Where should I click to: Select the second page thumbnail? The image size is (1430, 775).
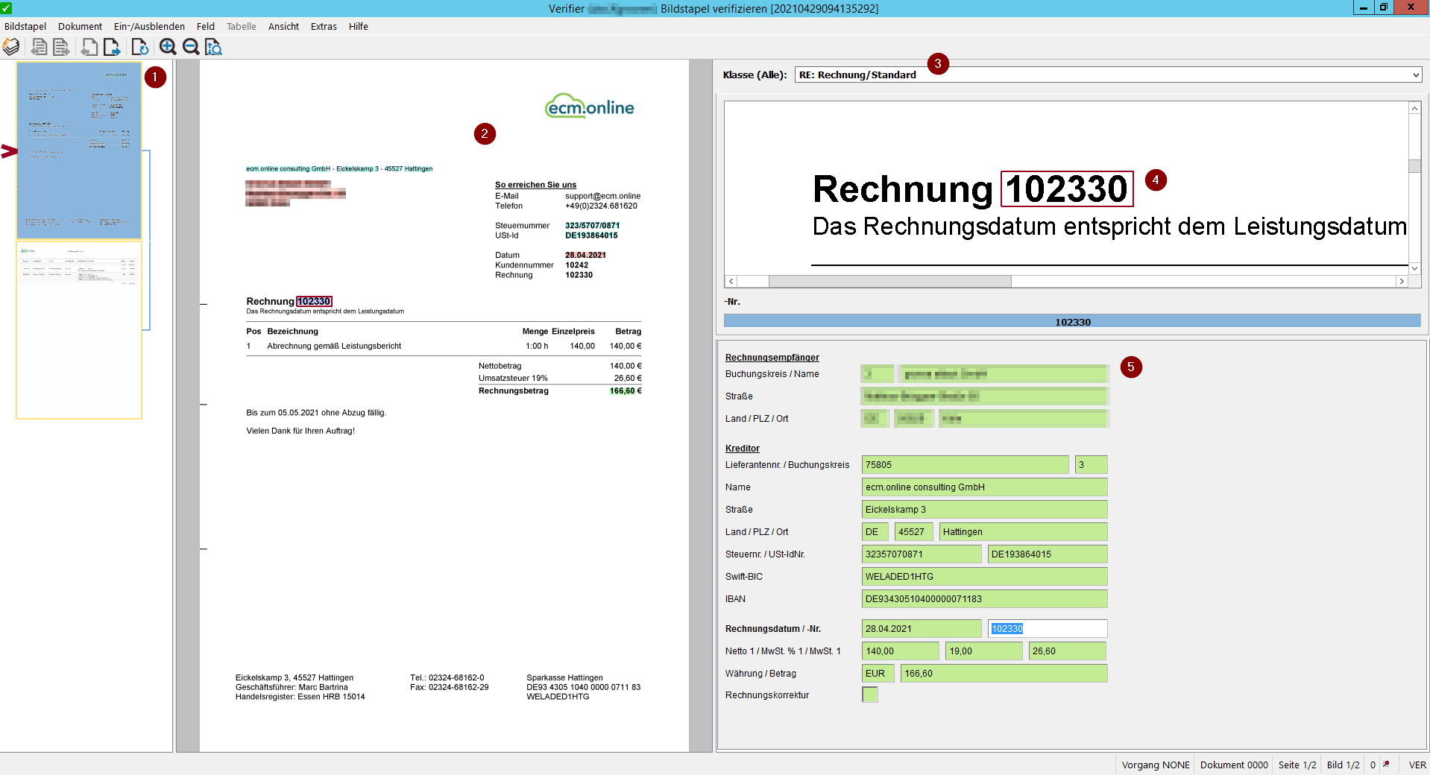click(79, 330)
